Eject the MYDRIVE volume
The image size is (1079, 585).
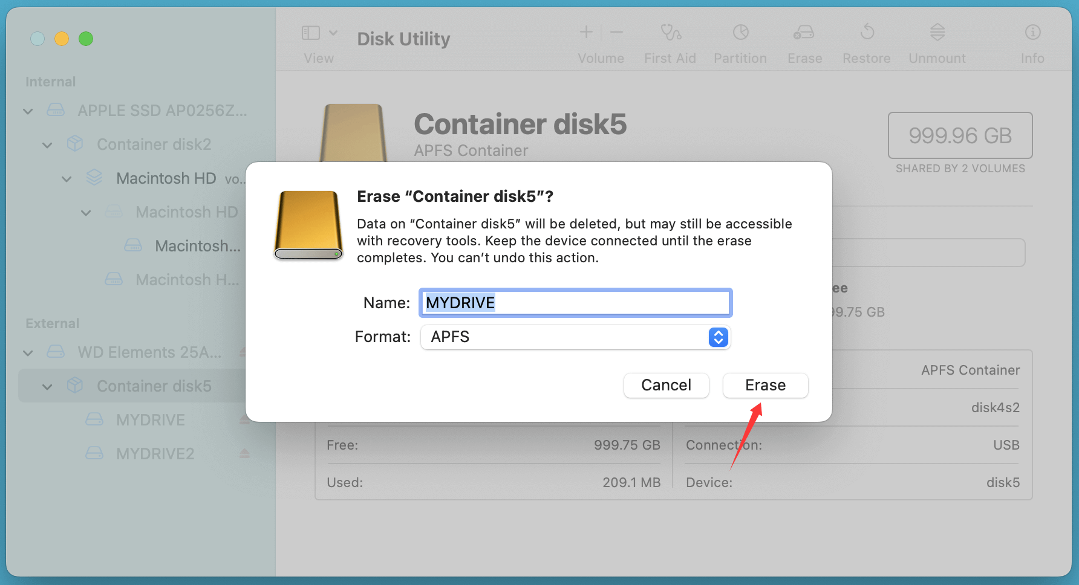tap(245, 419)
